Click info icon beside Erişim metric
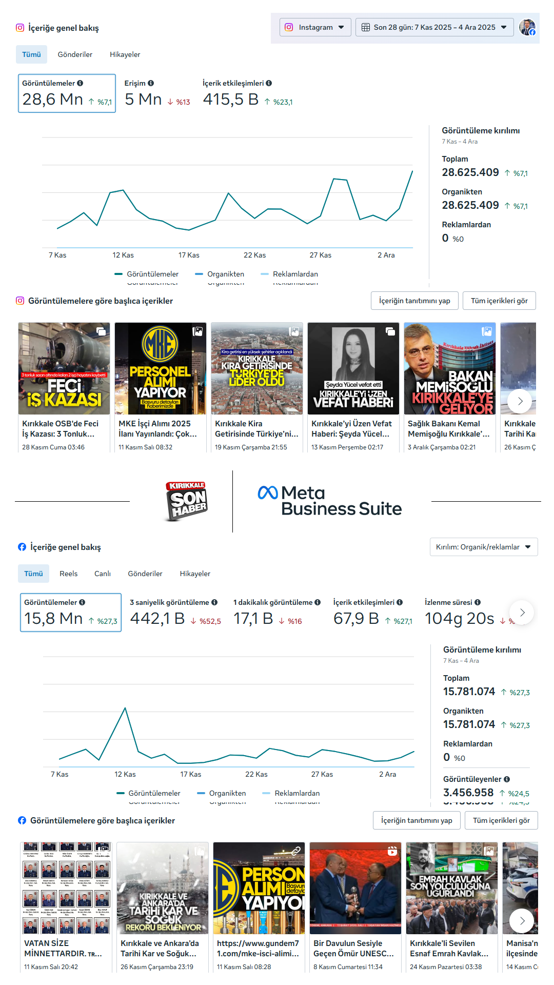This screenshot has width=554, height=985. (151, 83)
